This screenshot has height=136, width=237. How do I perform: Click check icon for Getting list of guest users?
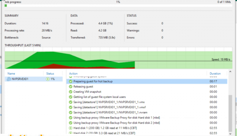[x=71, y=97]
